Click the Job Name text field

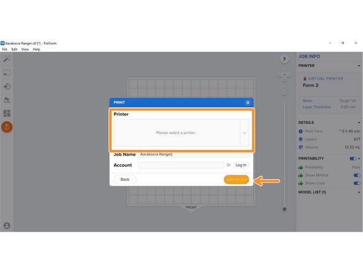coord(194,154)
